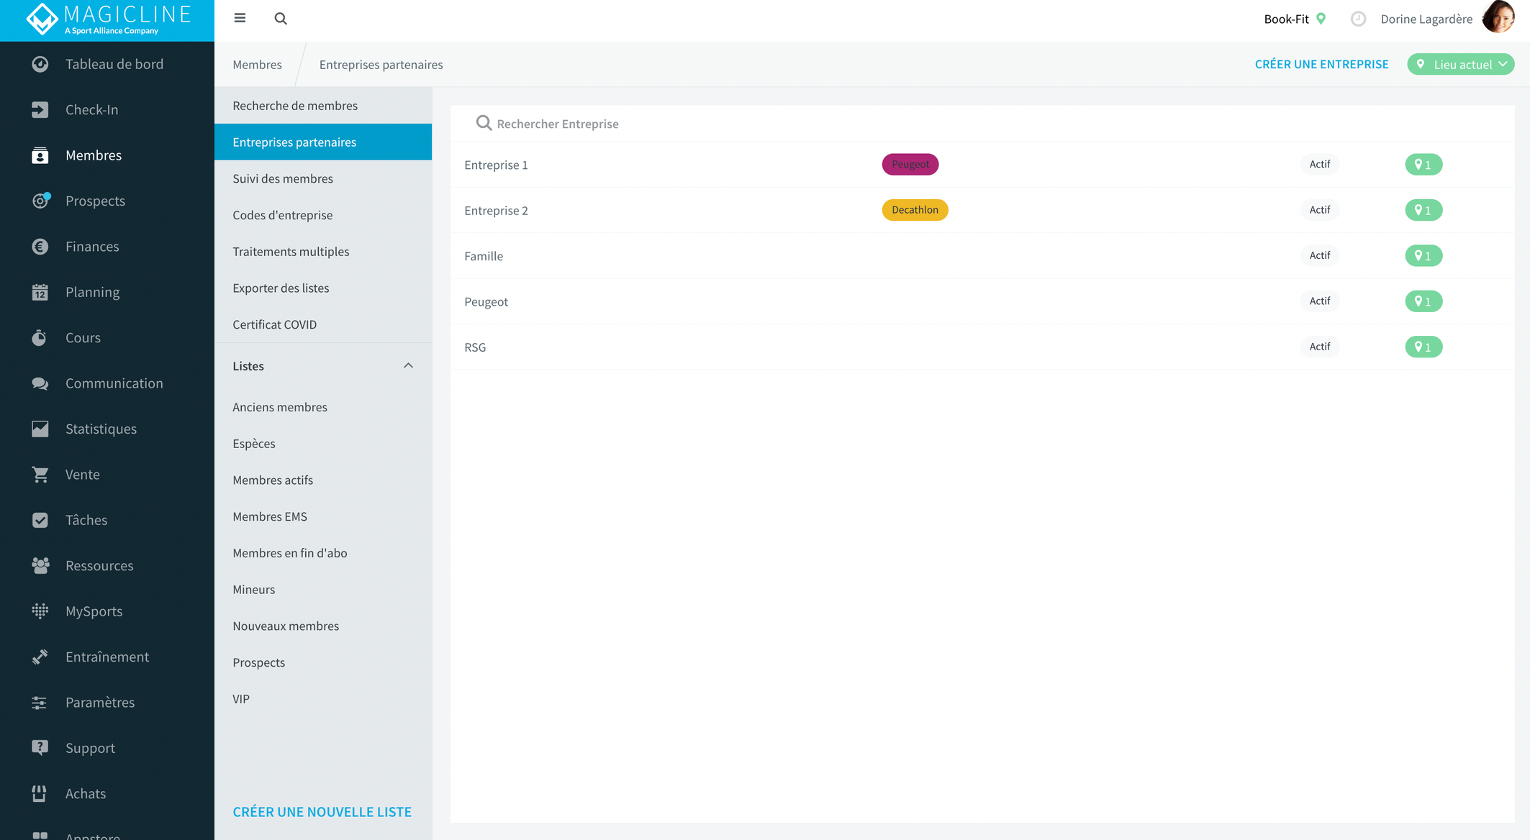Click Créer une entreprise link
Viewport: 1530px width, 840px height.
pos(1321,64)
